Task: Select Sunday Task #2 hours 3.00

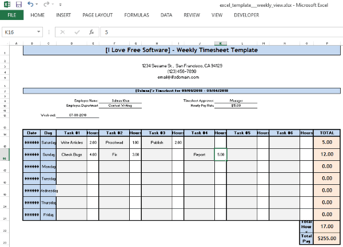Action: 135,155
